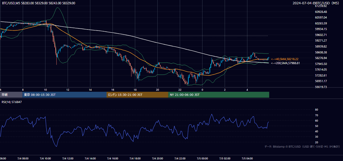Click price axis label 57282.61
This screenshot has height=161, width=343.
(321, 75)
